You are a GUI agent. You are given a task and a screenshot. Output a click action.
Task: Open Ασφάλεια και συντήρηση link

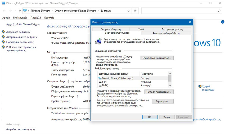coord(20,129)
